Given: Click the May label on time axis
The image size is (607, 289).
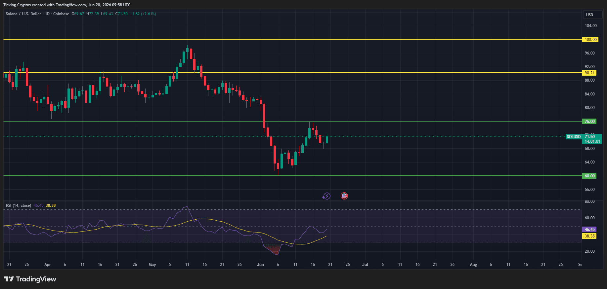Looking at the screenshot, I should coord(152,265).
